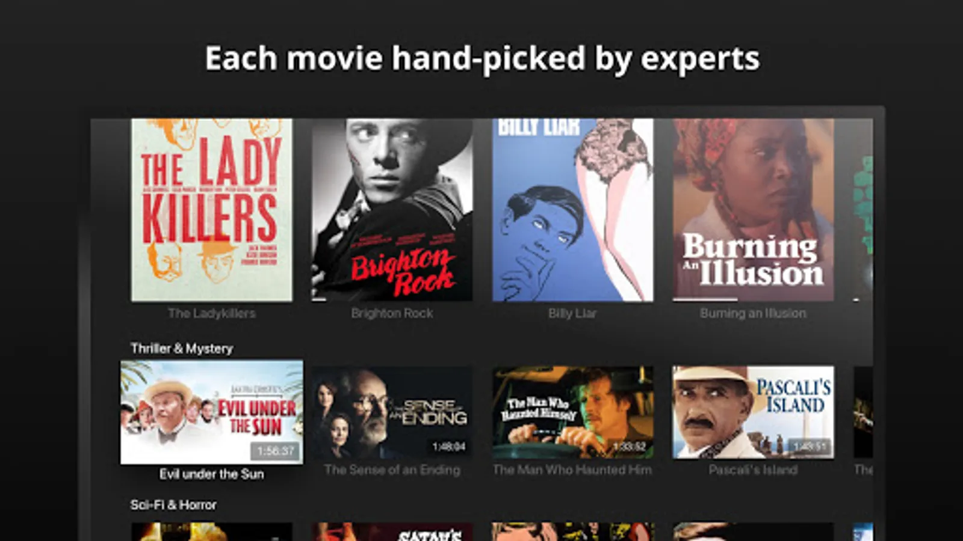Image resolution: width=963 pixels, height=541 pixels.
Task: Click the Brighton Rock title label
Action: point(392,313)
